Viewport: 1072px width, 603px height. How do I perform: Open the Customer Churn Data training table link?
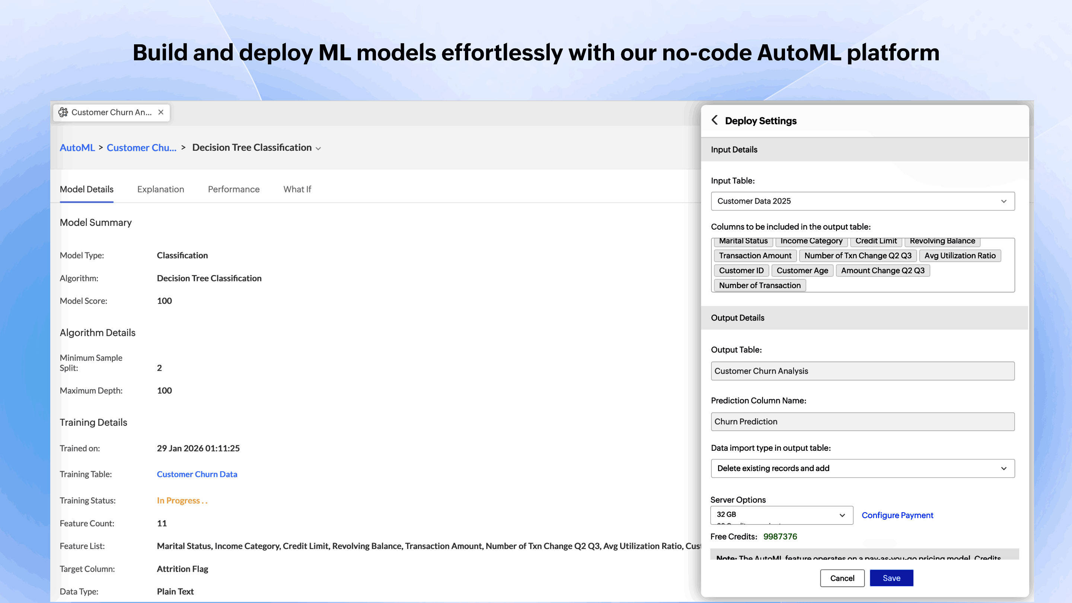[x=197, y=474]
